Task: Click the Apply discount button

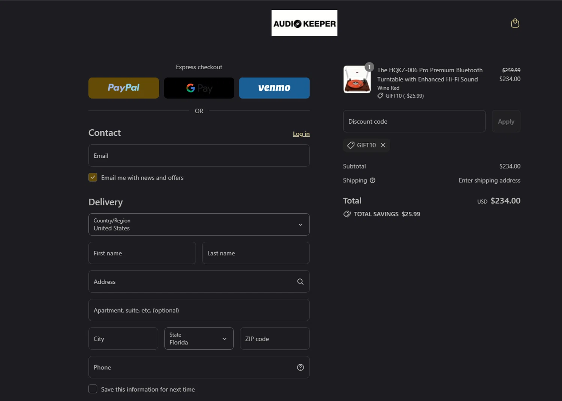Action: 506,121
